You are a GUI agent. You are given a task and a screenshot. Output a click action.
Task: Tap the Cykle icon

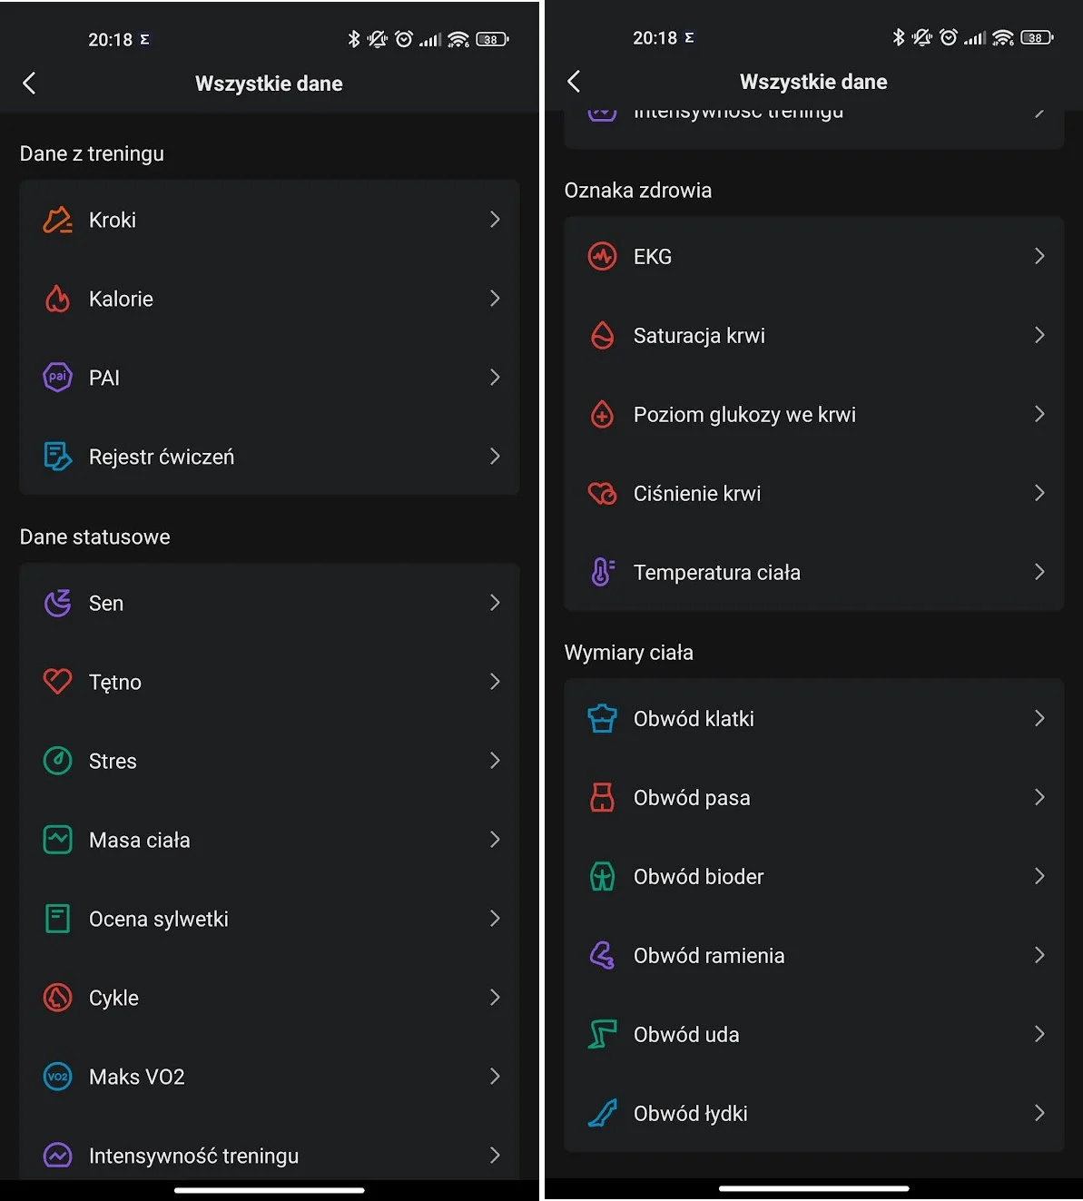pos(57,998)
